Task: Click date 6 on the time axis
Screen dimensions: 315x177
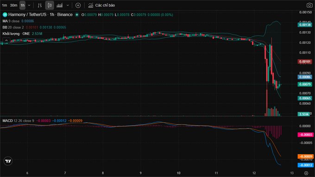Action: pos(27,173)
